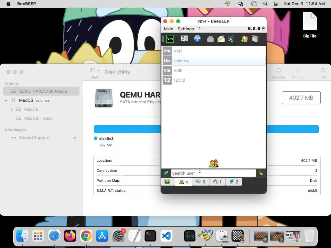Click the 402.7 MB capacity box

coord(301,98)
